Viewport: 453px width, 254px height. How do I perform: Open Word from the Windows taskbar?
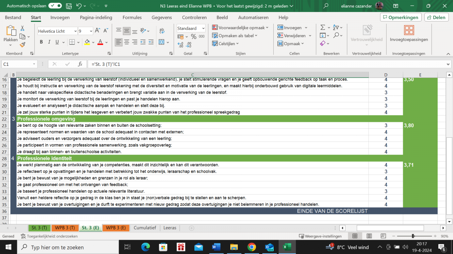216,247
